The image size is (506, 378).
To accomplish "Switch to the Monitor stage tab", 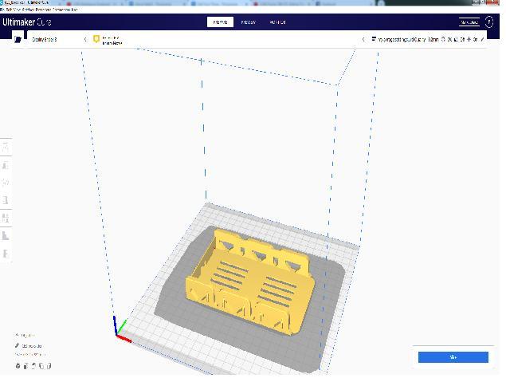I will point(277,22).
